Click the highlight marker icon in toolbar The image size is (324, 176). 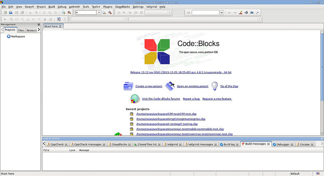[241, 13]
